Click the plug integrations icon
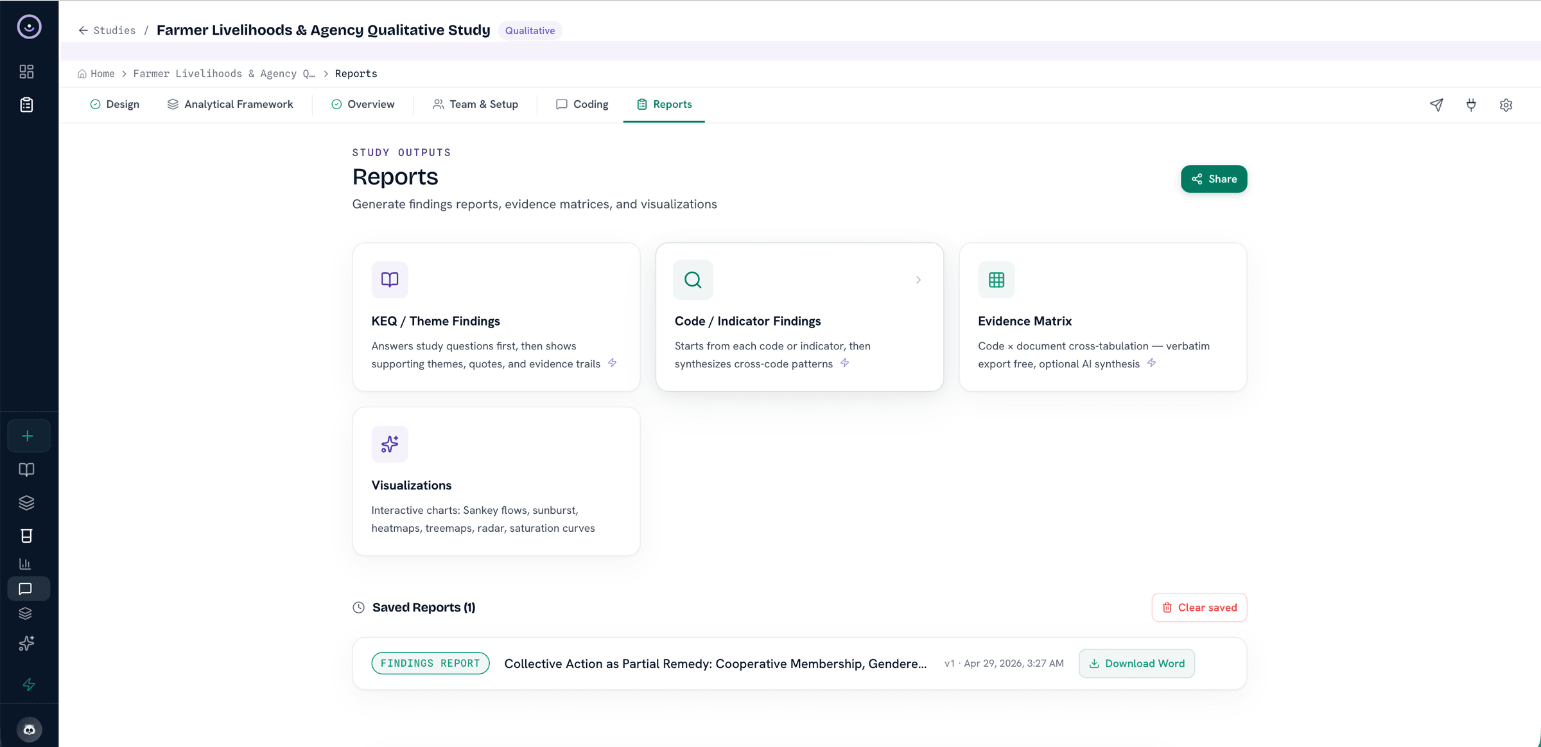This screenshot has height=747, width=1541. [1471, 105]
